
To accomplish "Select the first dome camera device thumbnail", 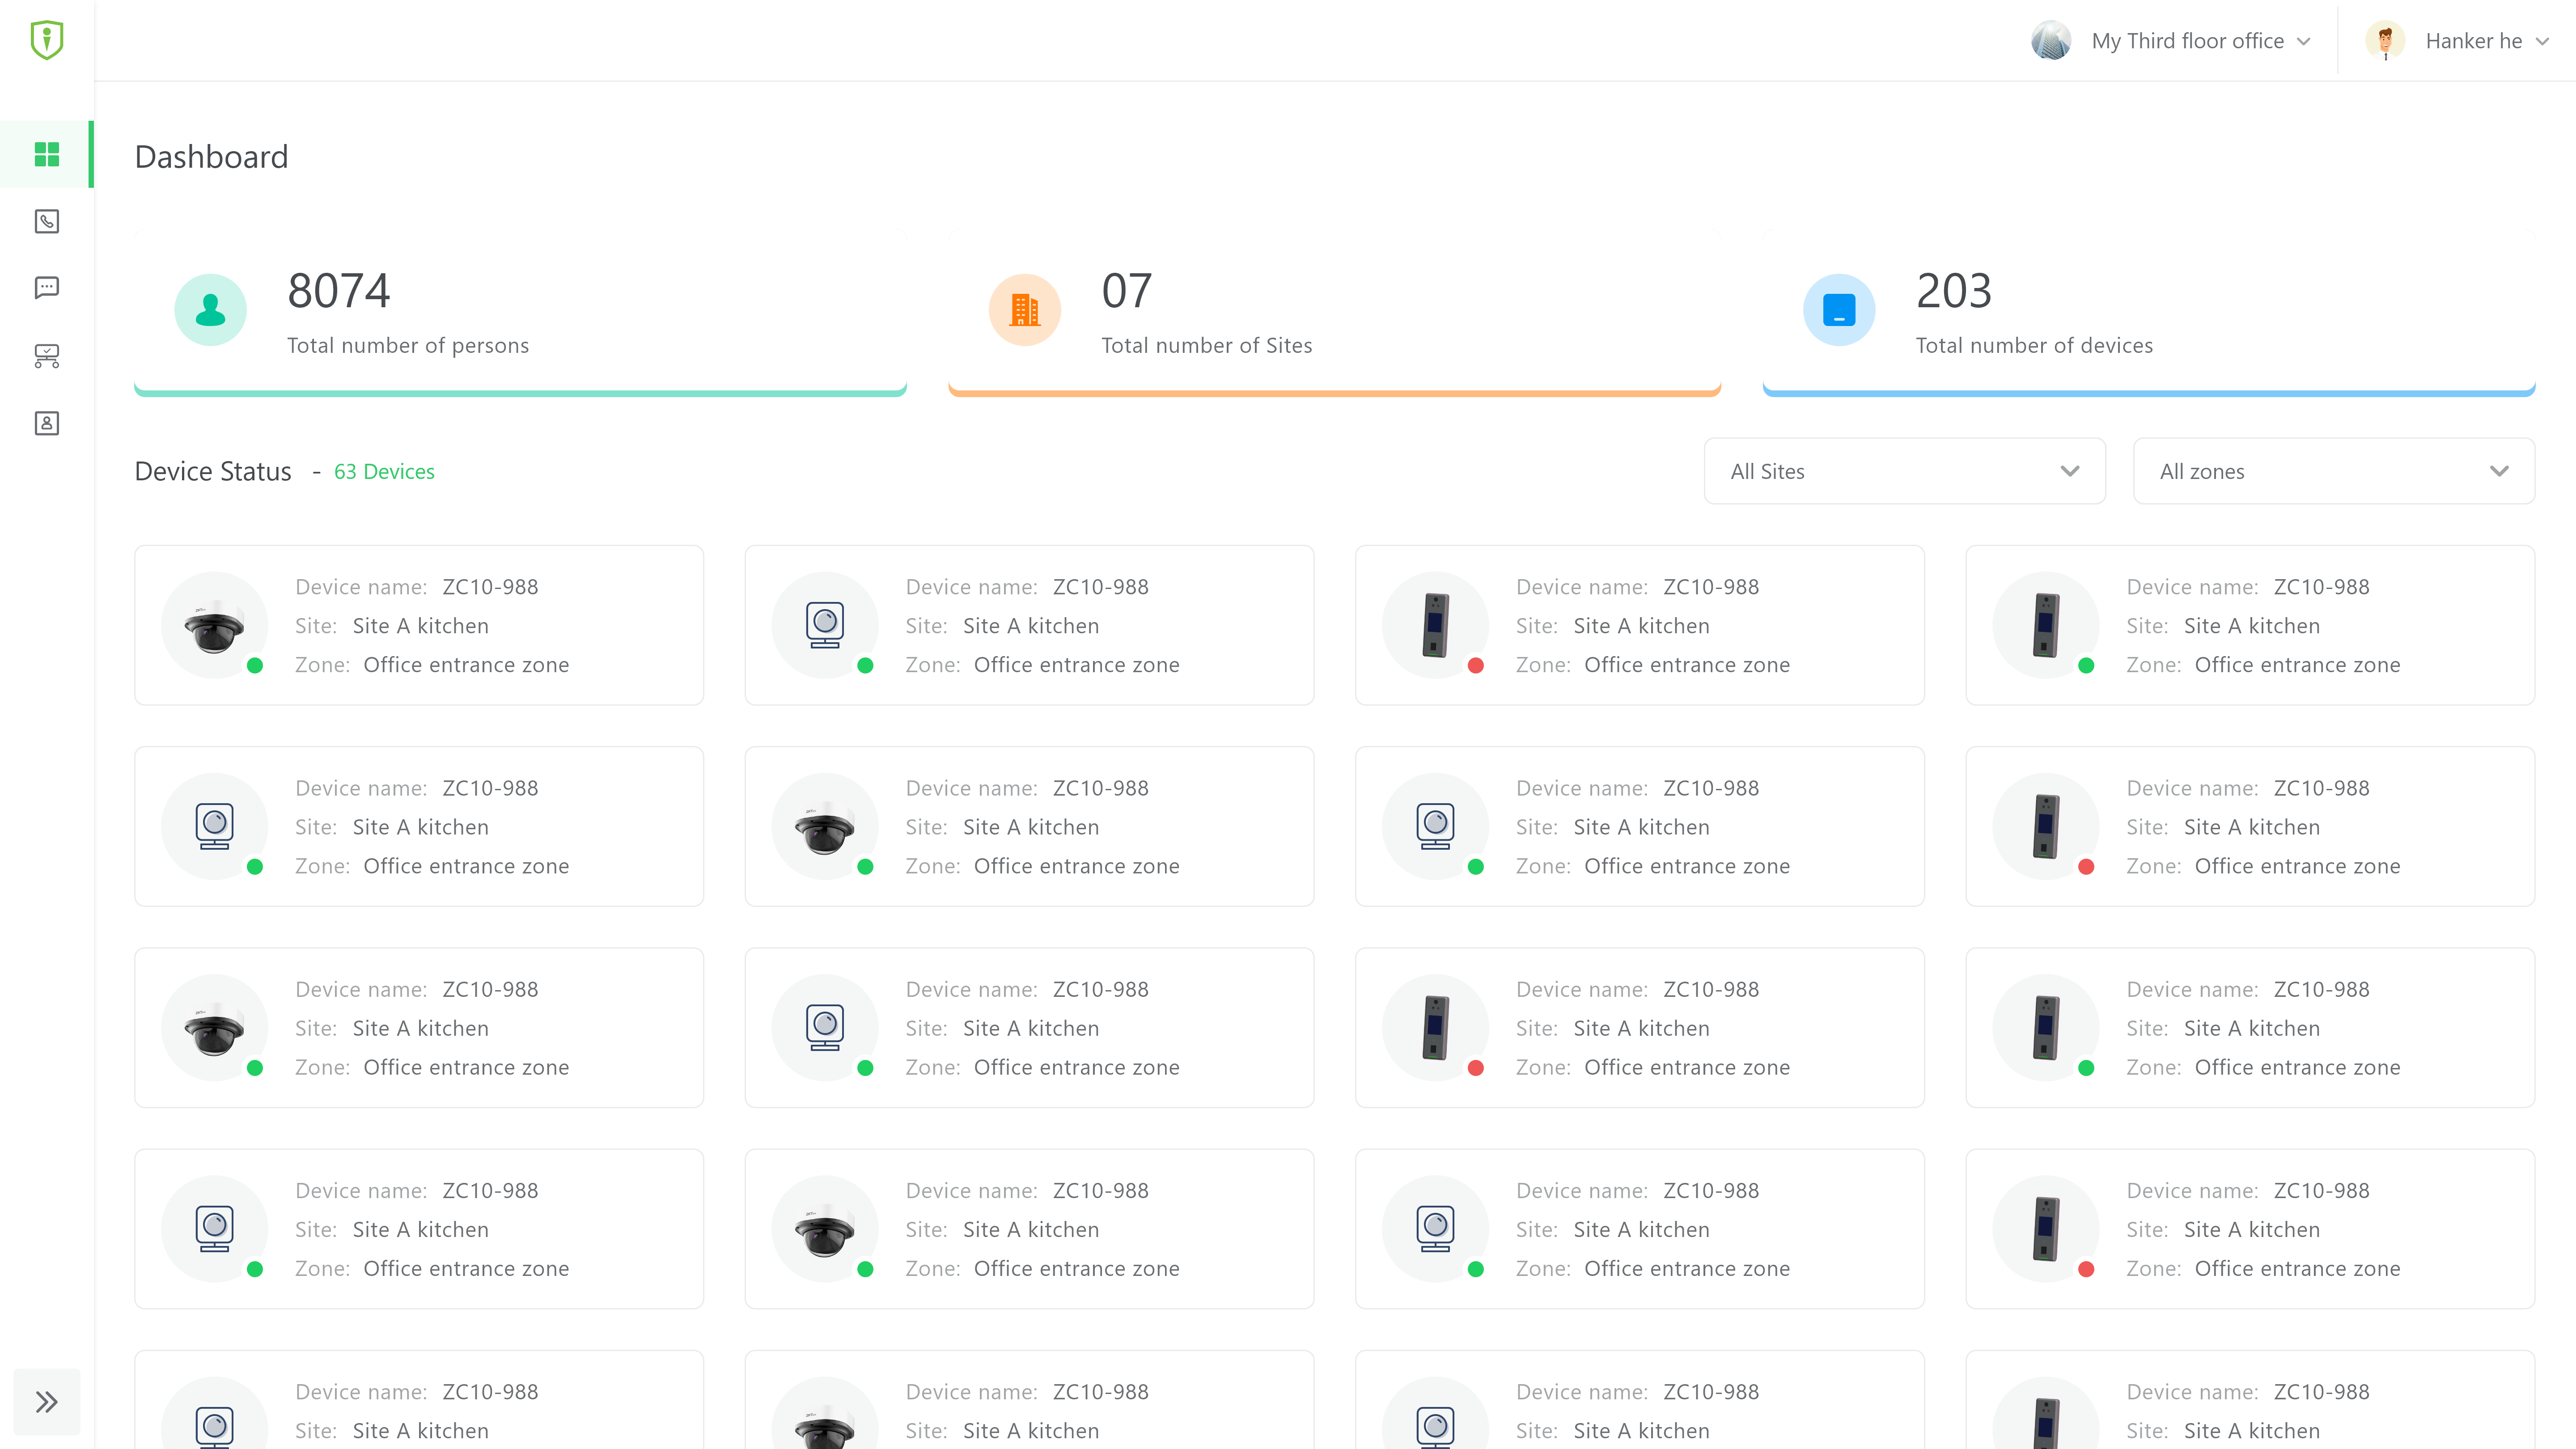I will coord(214,626).
